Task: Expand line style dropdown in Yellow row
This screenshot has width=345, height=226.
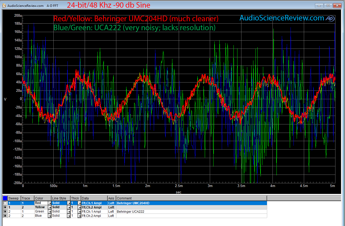Action: tap(69, 207)
